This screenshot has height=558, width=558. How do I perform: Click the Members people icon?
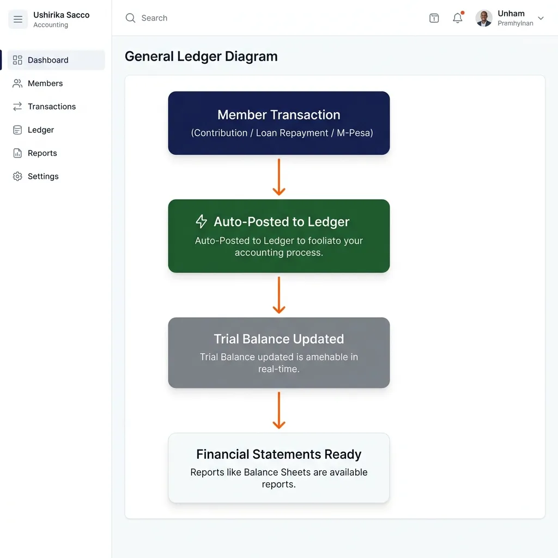[x=17, y=83]
